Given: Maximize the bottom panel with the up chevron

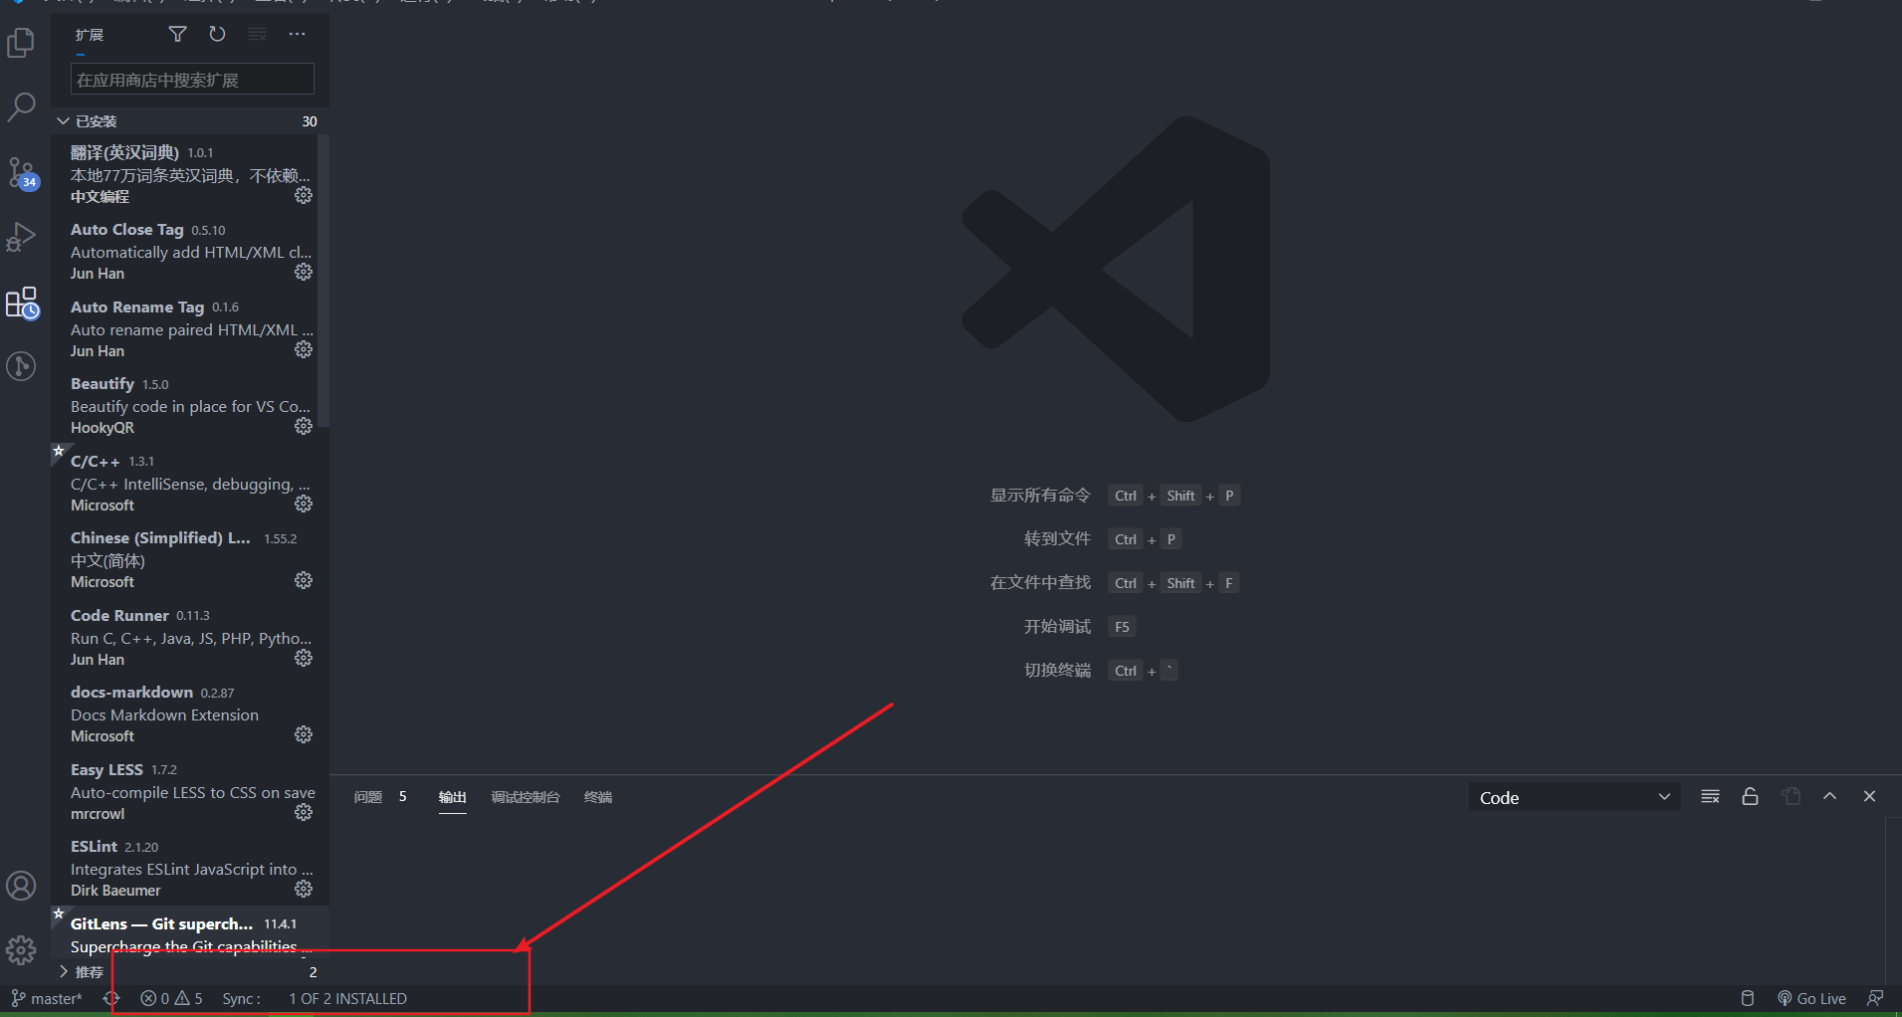Looking at the screenshot, I should click(1829, 796).
